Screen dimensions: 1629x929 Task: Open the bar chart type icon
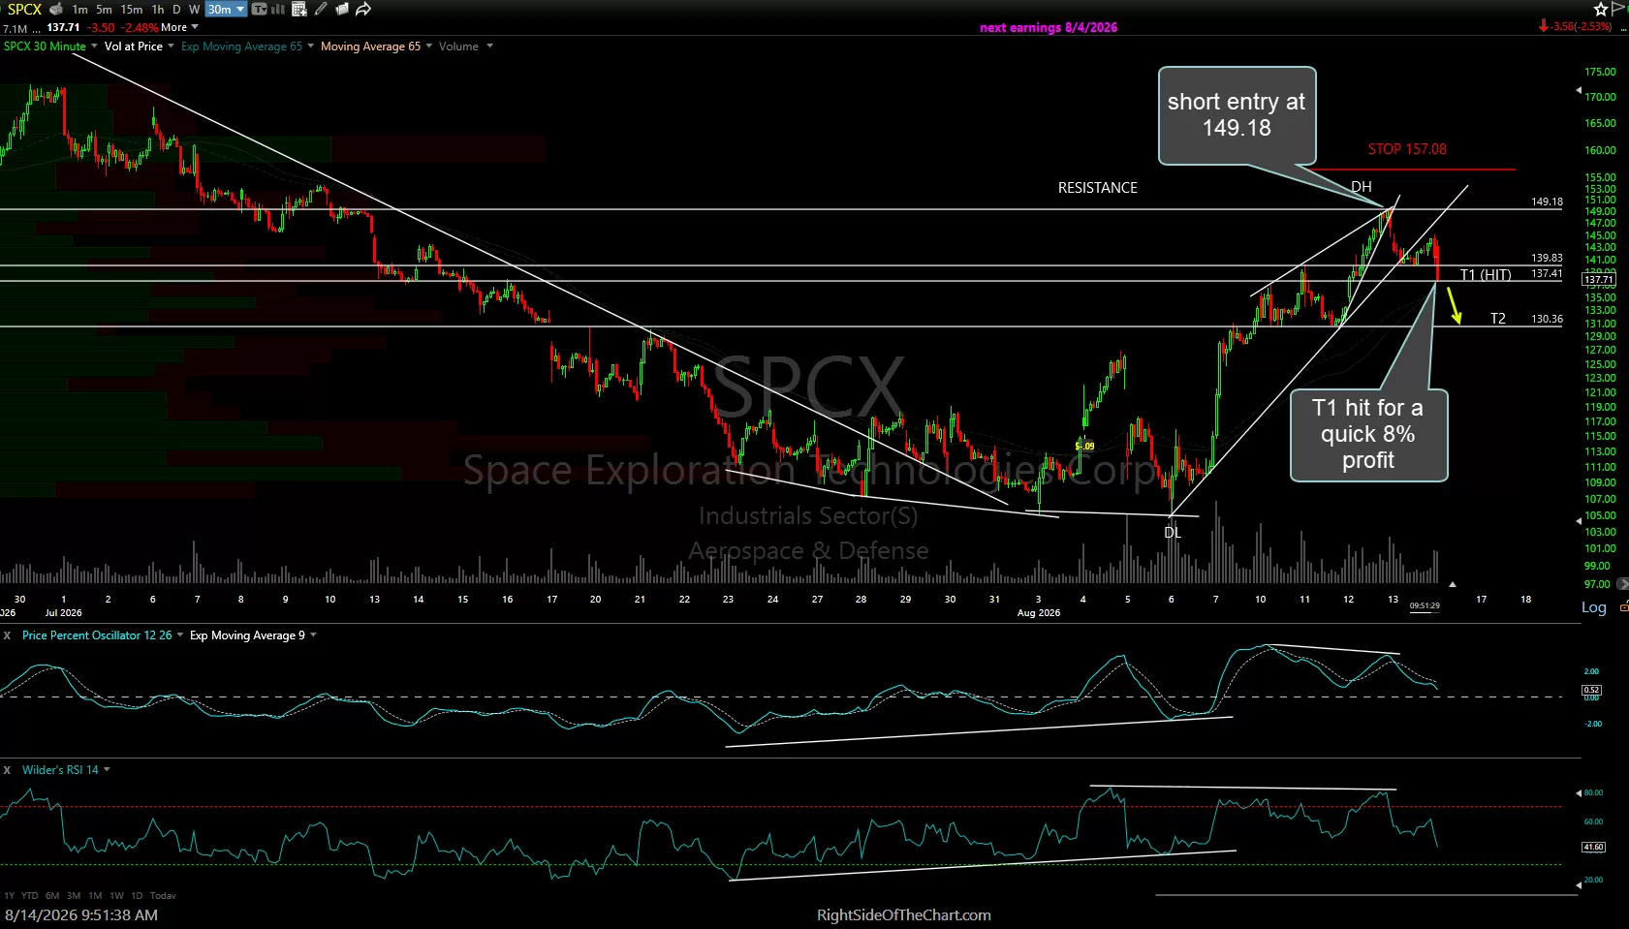pyautogui.click(x=278, y=9)
